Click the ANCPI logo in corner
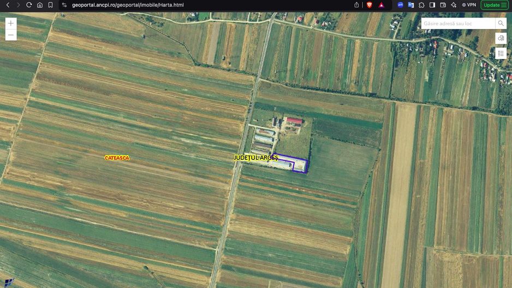The height and width of the screenshot is (288, 512). tap(9, 282)
